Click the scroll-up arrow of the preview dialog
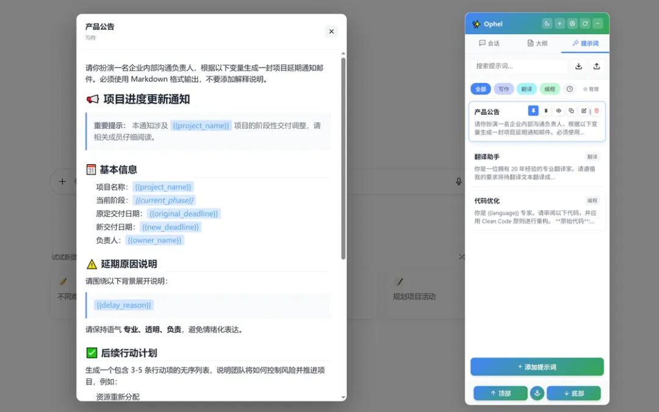The image size is (659, 412). 343,54
